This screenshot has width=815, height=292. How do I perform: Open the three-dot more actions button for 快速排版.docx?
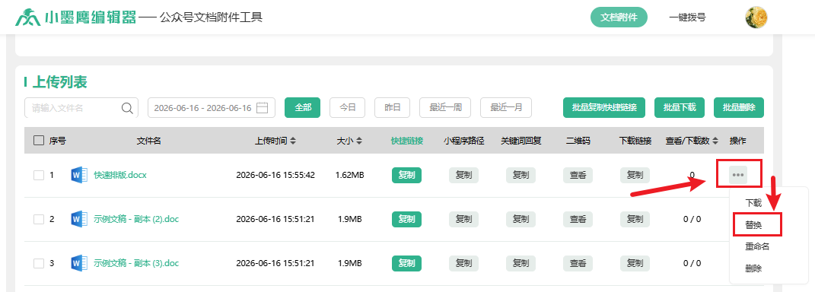click(x=738, y=175)
